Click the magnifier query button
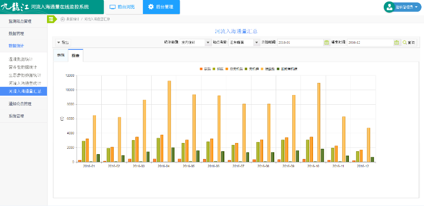424x206 pixels. 409,43
